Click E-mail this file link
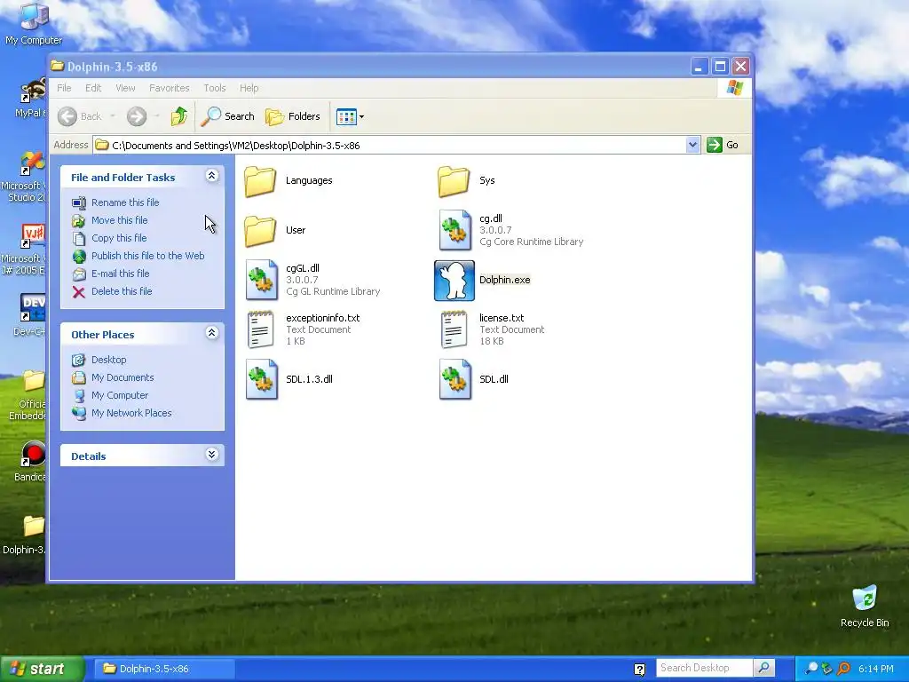909x682 pixels. [120, 274]
